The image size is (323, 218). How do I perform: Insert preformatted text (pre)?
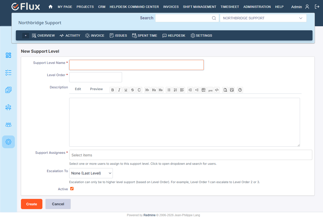[x=210, y=90]
